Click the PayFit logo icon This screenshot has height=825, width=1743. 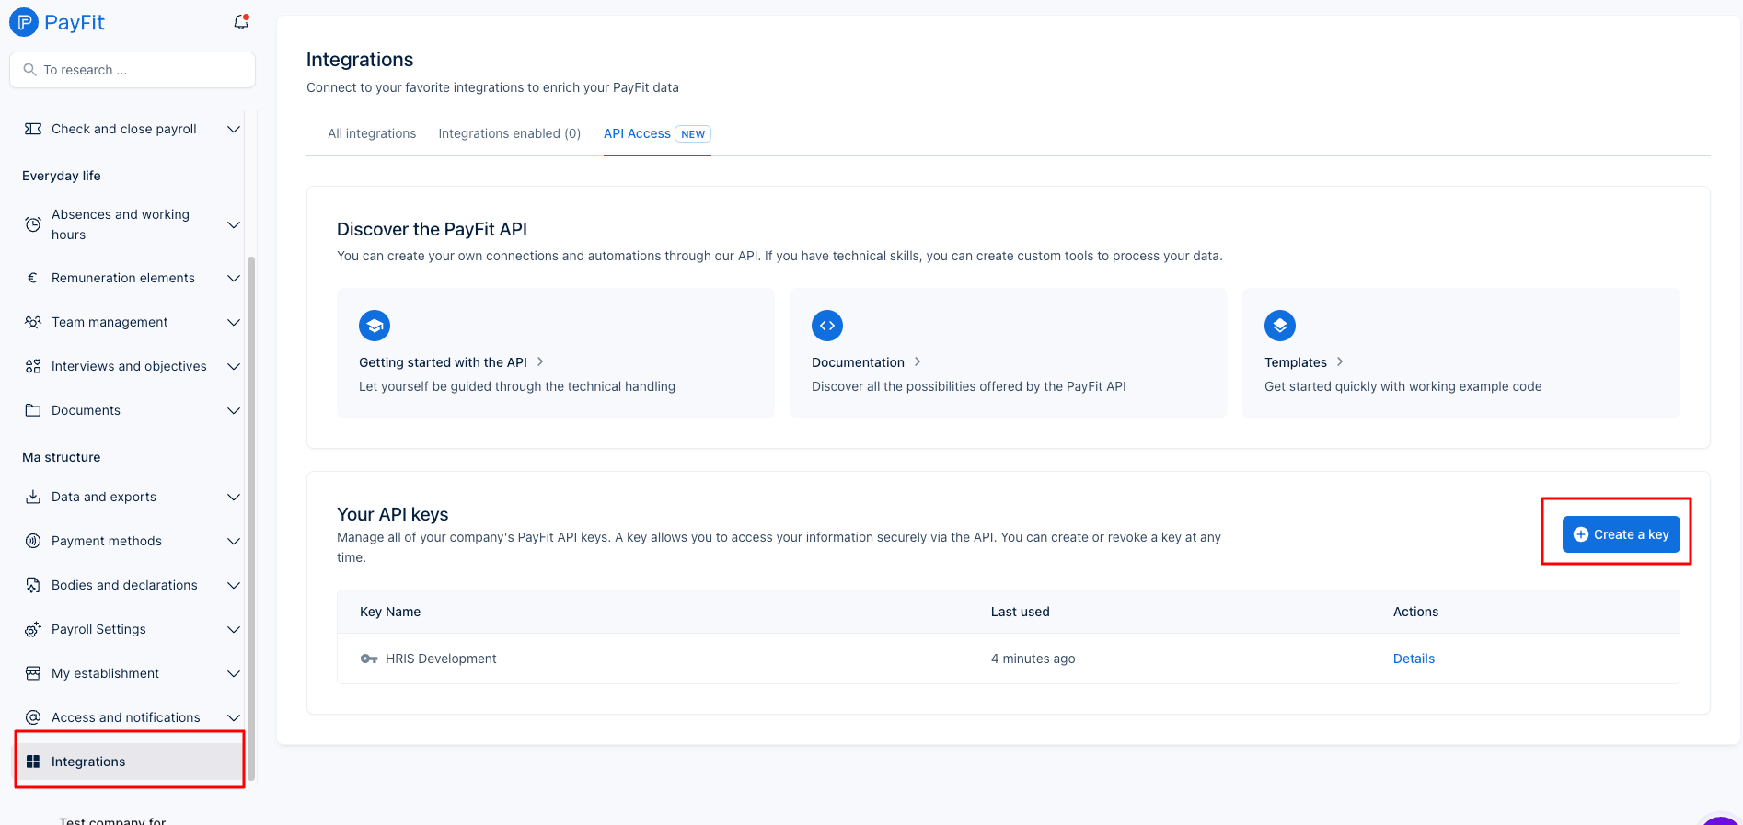tap(24, 21)
